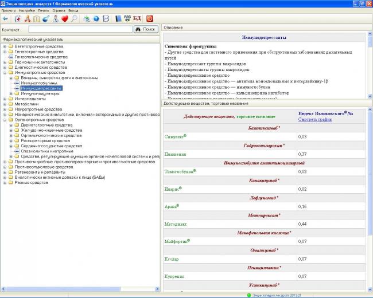This screenshot has width=373, height=298.
Task: Click the magnifying glass toolbar icon
Action: point(74,18)
